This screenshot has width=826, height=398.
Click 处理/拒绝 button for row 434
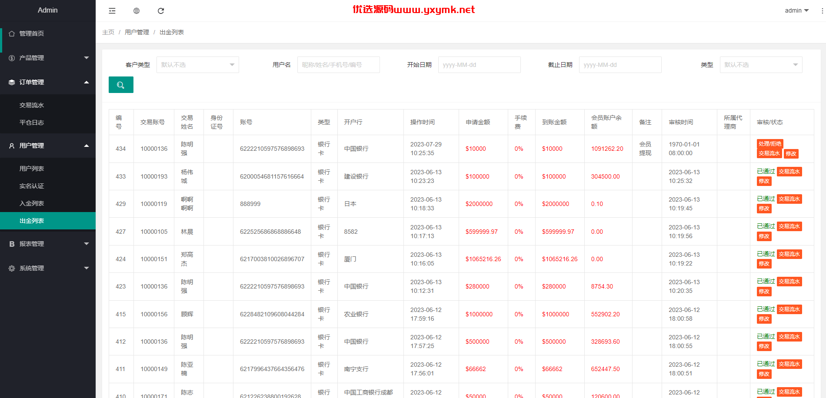(770, 144)
